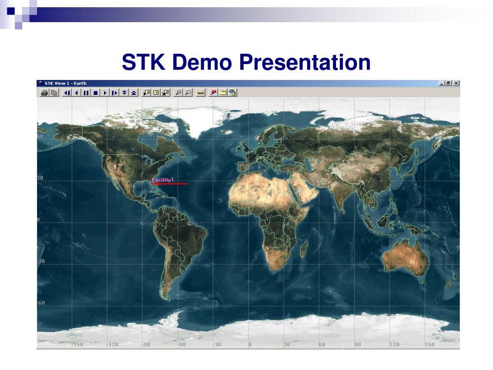This screenshot has width=493, height=370.
Task: Select the measure ruler tool
Action: 200,93
